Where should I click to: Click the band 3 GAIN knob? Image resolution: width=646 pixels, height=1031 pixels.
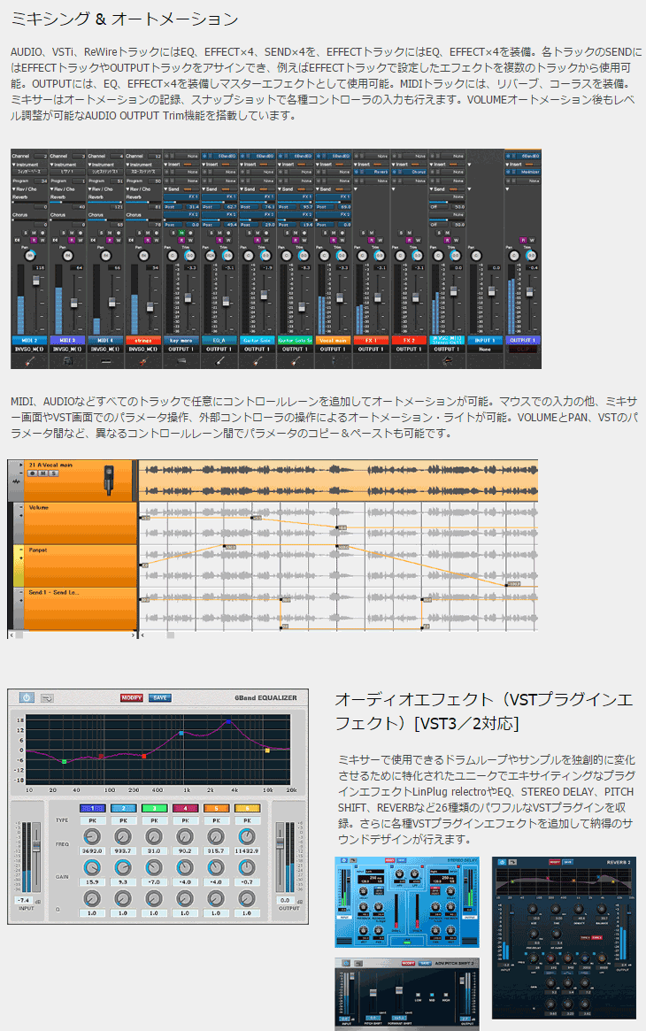154,866
